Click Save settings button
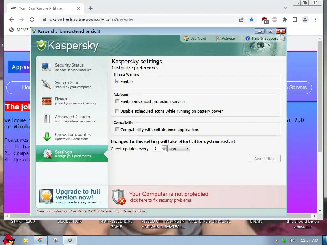This screenshot has width=327, height=245. (265, 159)
